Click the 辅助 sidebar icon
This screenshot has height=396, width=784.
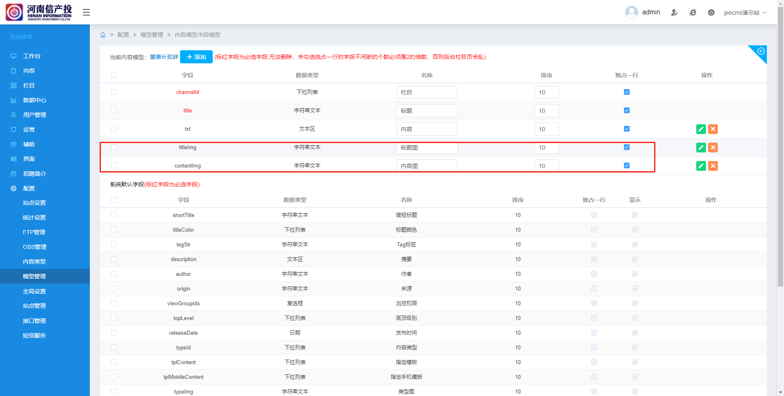coord(13,144)
